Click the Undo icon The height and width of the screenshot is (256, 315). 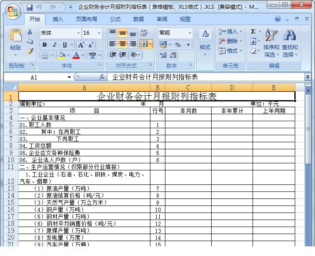pos(39,7)
